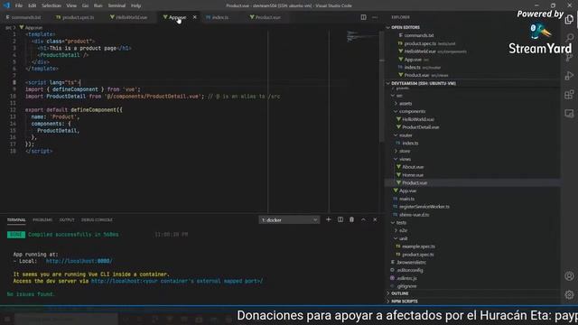Split the editor to the right
Screen dimensions: 578x325
363,17
